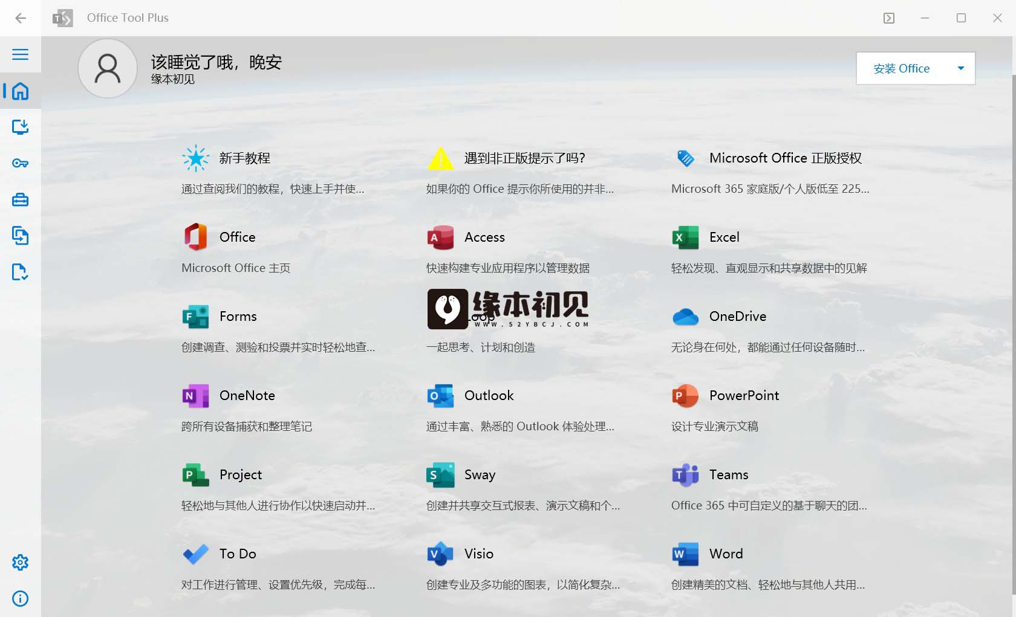The width and height of the screenshot is (1016, 617).
Task: Open the 新手教程 link title
Action: point(244,158)
